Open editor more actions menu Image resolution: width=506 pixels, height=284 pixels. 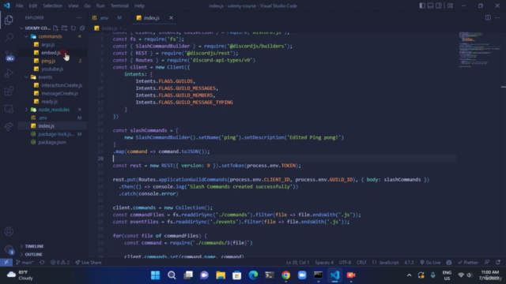coord(497,17)
